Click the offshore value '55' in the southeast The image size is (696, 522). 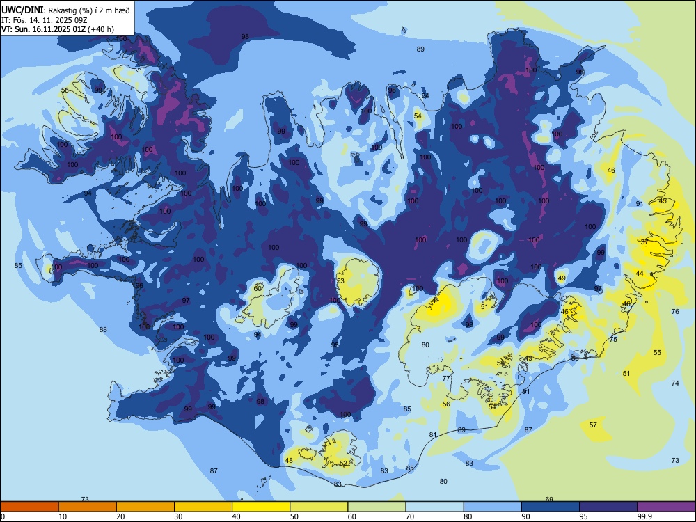[x=657, y=352]
